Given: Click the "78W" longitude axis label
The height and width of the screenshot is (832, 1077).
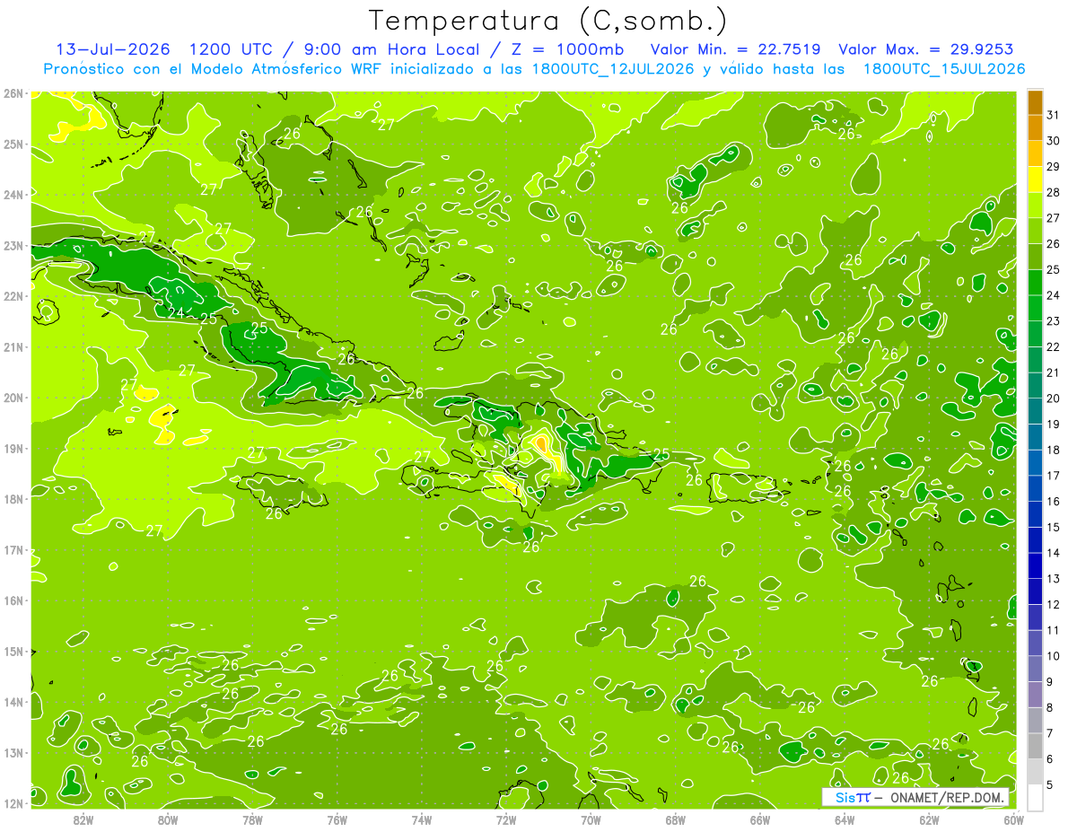Looking at the screenshot, I should [x=252, y=819].
